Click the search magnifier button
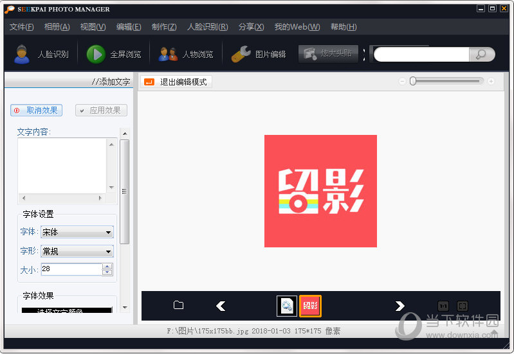 click(x=481, y=55)
